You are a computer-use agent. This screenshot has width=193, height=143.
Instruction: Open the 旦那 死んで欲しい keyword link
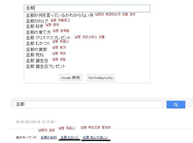pyautogui.click(x=96, y=137)
